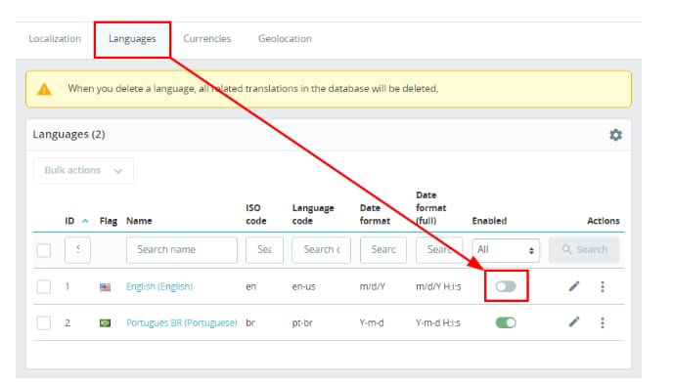
Task: Edit Portugues BR with pencil icon
Action: tap(574, 322)
